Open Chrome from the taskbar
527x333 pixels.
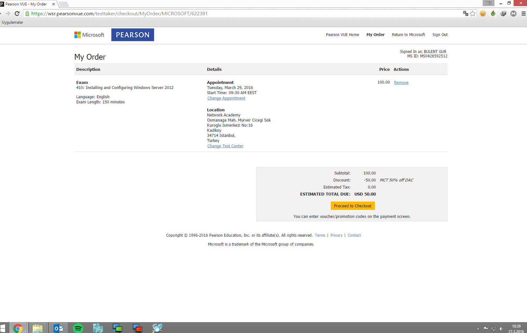(18, 328)
